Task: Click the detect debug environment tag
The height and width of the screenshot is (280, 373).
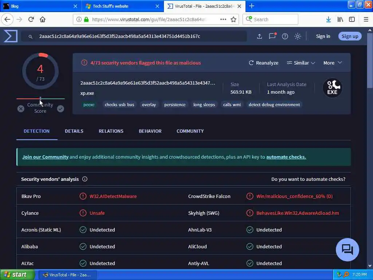Action: (x=274, y=105)
